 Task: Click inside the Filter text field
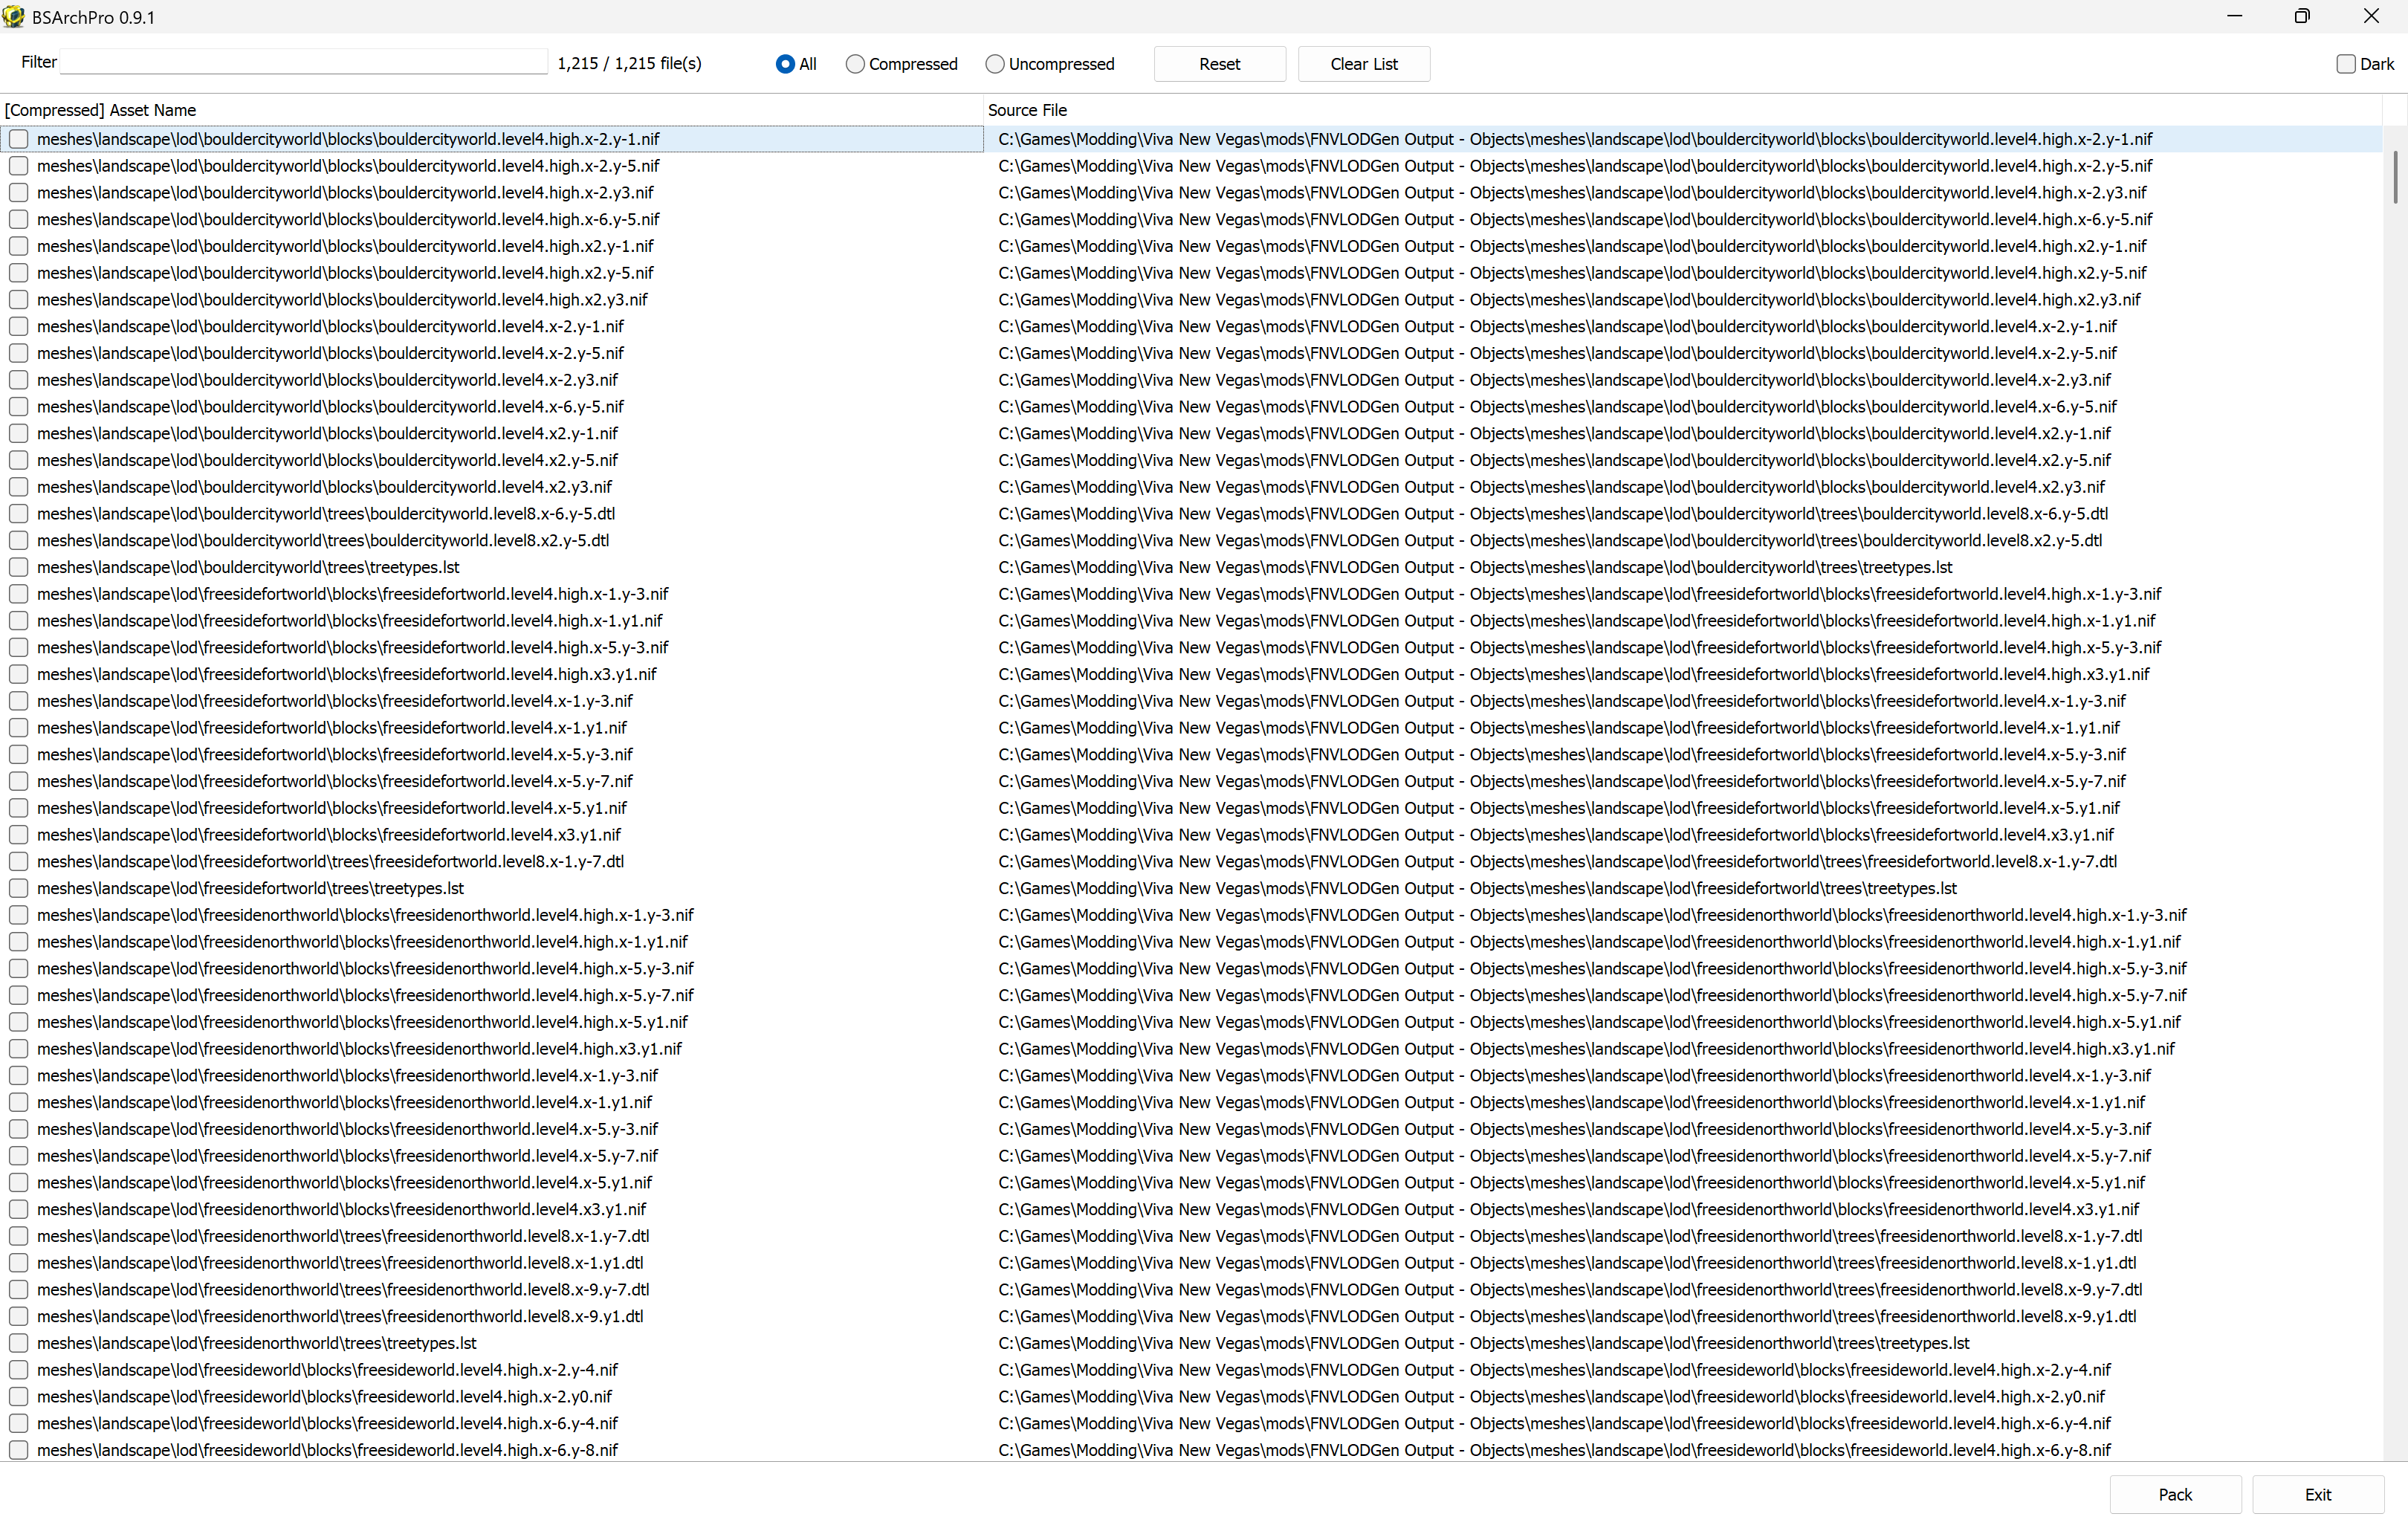tap(303, 63)
